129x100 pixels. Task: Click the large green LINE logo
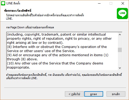pos(122,13)
